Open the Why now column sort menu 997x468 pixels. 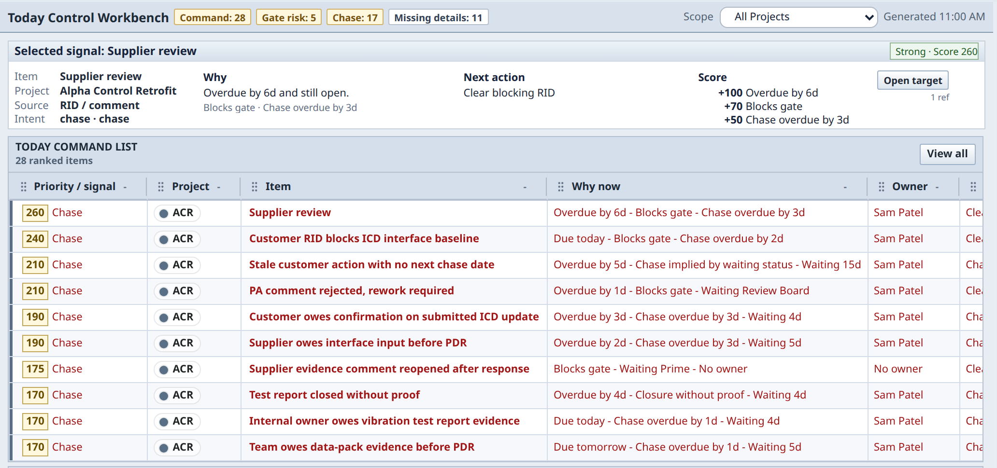point(845,187)
